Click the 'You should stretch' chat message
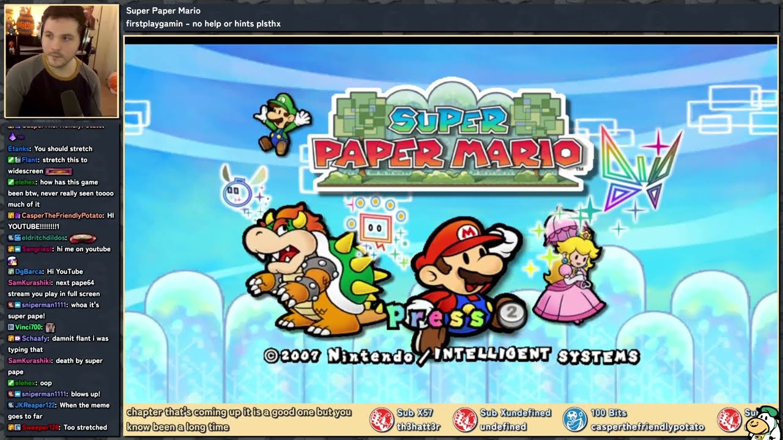This screenshot has width=783, height=440. pos(64,148)
